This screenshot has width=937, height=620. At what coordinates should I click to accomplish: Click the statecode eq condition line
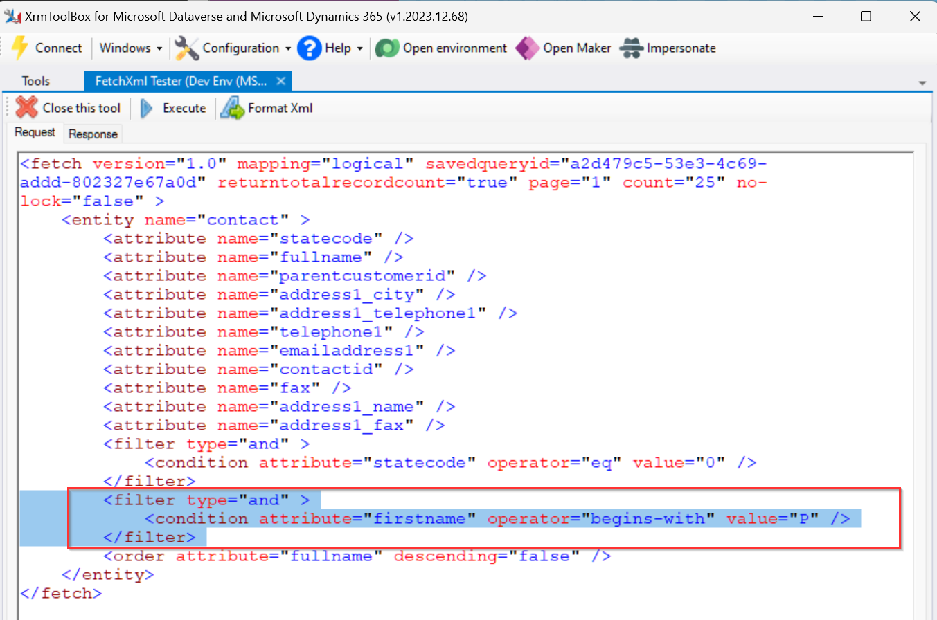click(x=451, y=463)
